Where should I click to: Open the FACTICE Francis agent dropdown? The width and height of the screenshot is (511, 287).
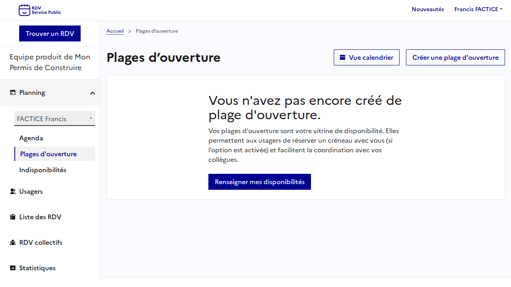(55, 119)
